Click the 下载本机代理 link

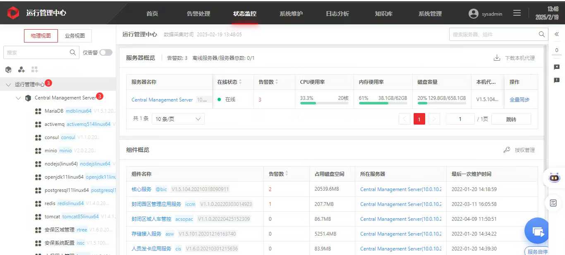click(x=520, y=58)
